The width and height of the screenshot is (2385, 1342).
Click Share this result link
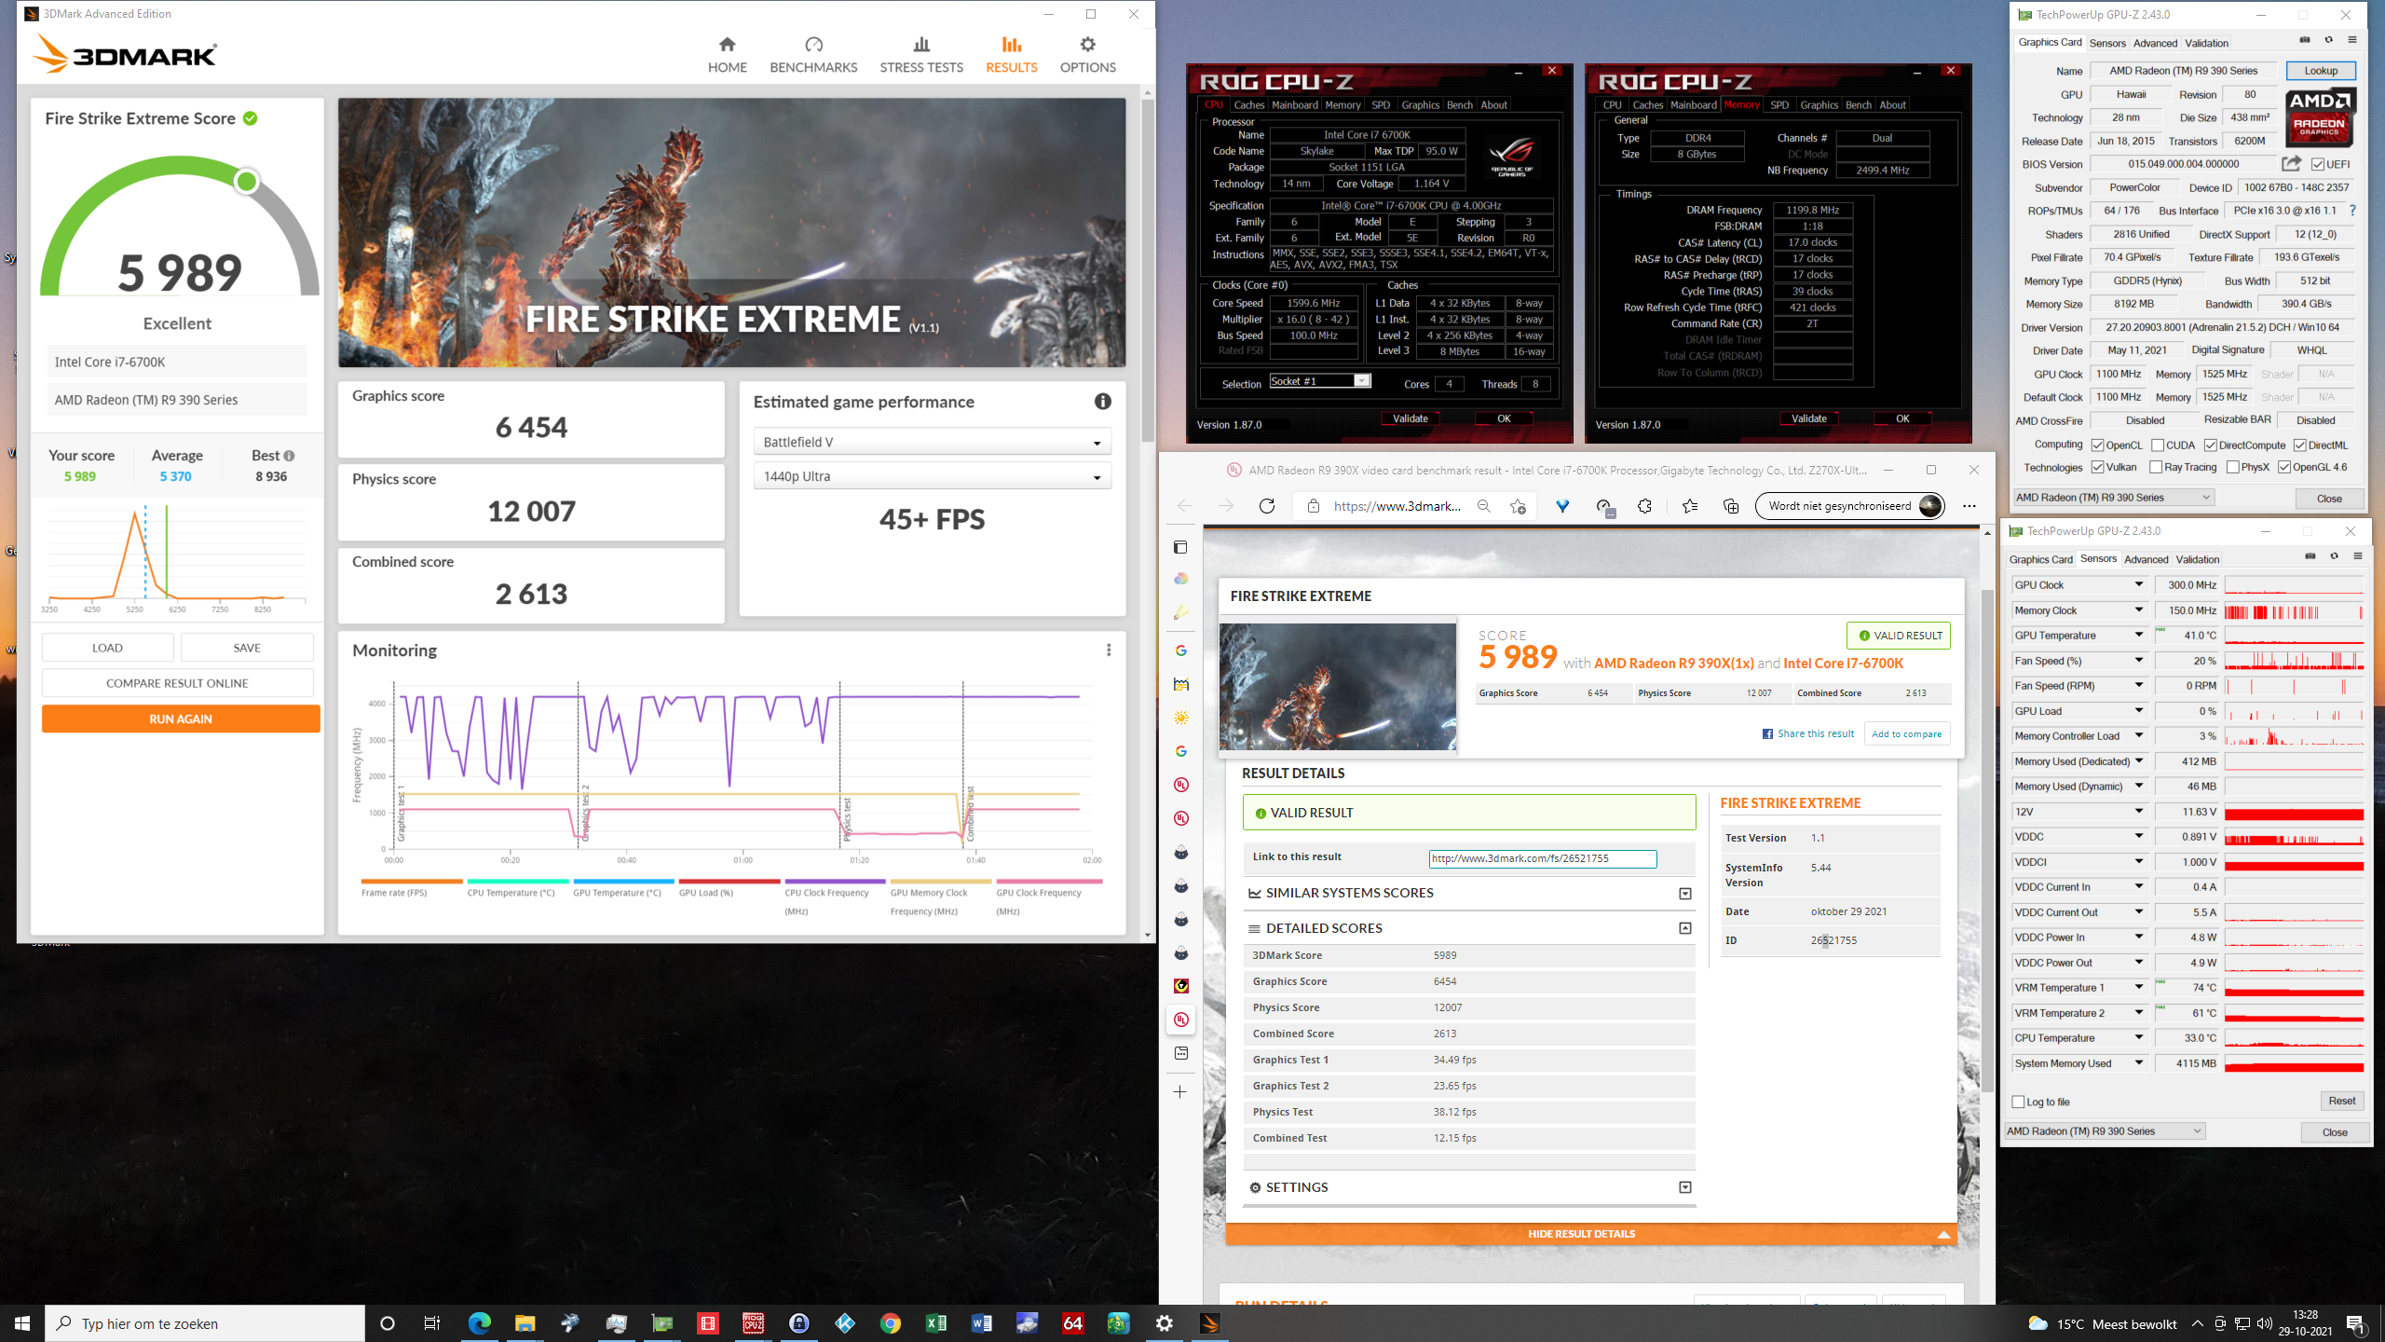1808,733
